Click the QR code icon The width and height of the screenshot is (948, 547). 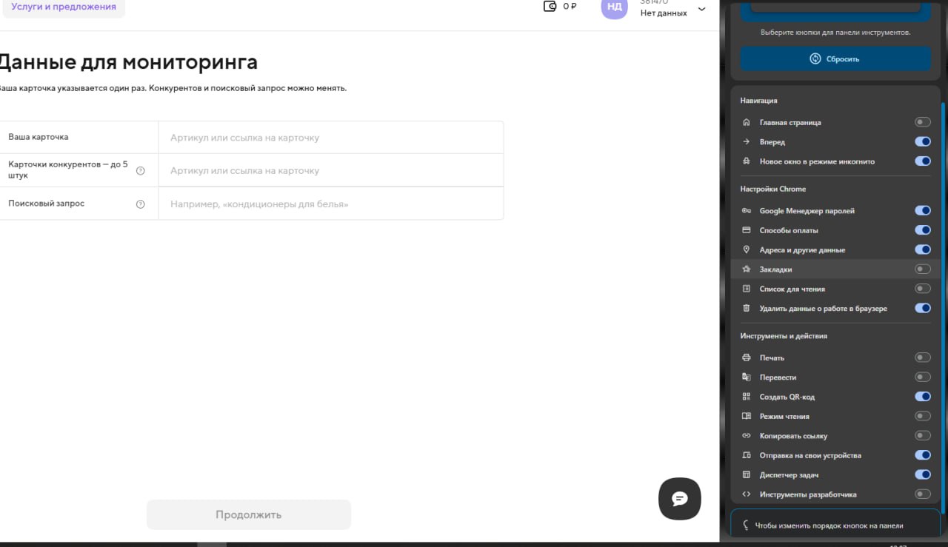747,397
